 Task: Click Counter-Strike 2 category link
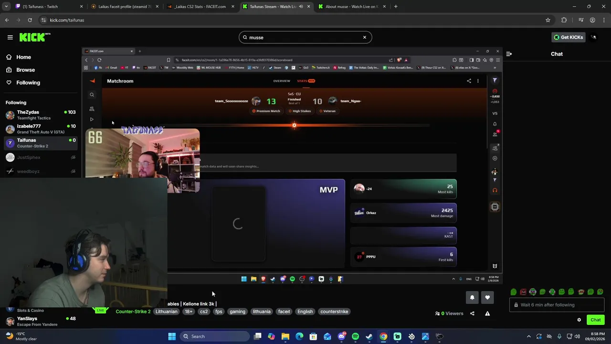click(133, 312)
